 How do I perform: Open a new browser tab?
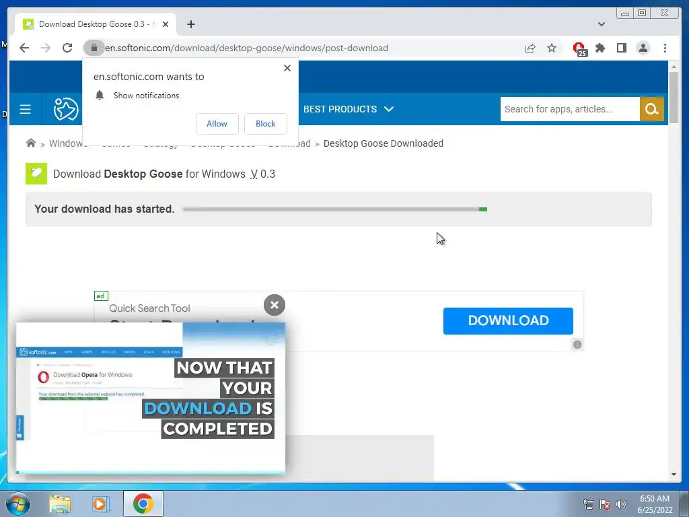coord(190,24)
